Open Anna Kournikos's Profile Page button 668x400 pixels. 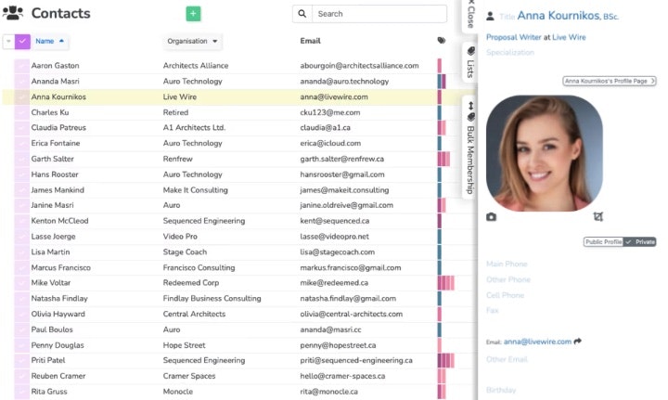point(610,81)
